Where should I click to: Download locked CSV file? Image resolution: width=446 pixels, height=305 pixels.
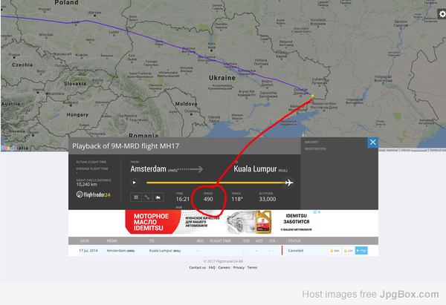coord(348,251)
